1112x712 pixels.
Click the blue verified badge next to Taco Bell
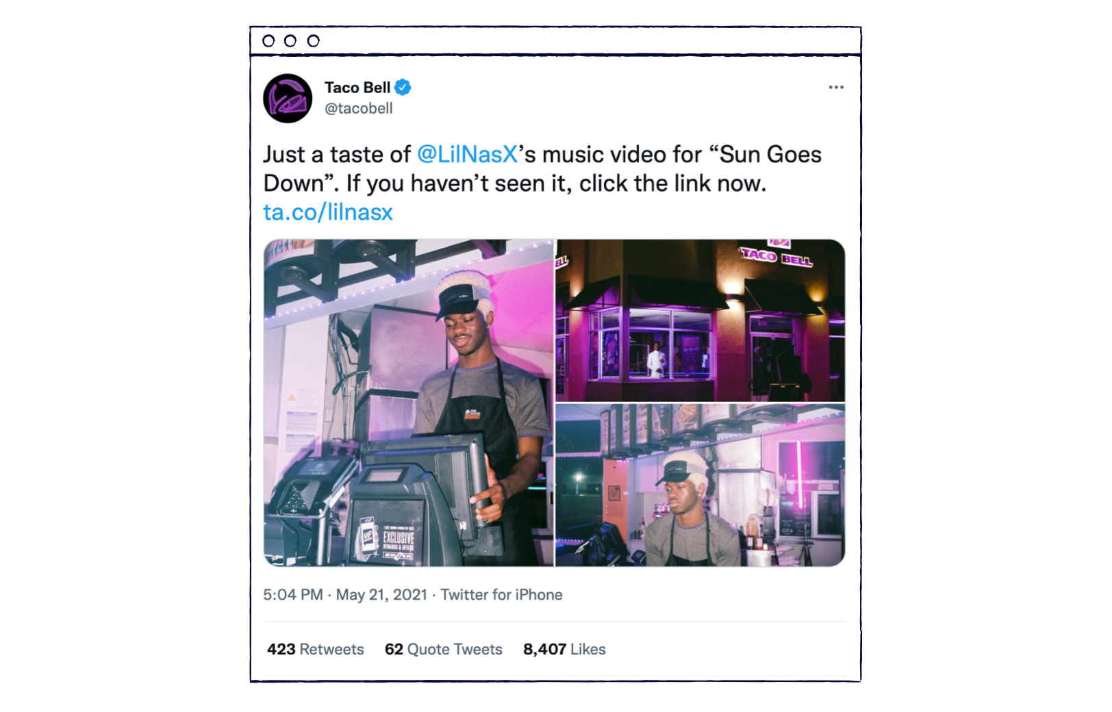(x=403, y=87)
